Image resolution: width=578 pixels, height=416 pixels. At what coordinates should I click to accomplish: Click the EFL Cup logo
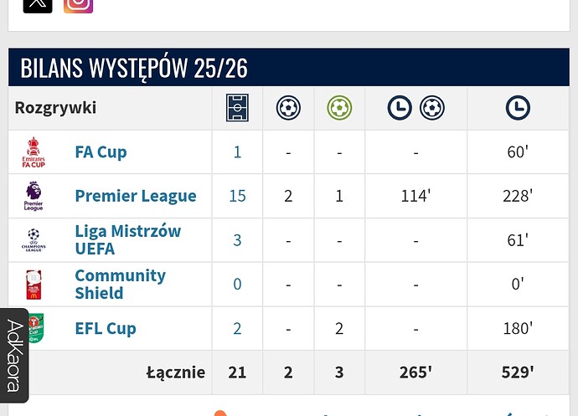point(35,327)
